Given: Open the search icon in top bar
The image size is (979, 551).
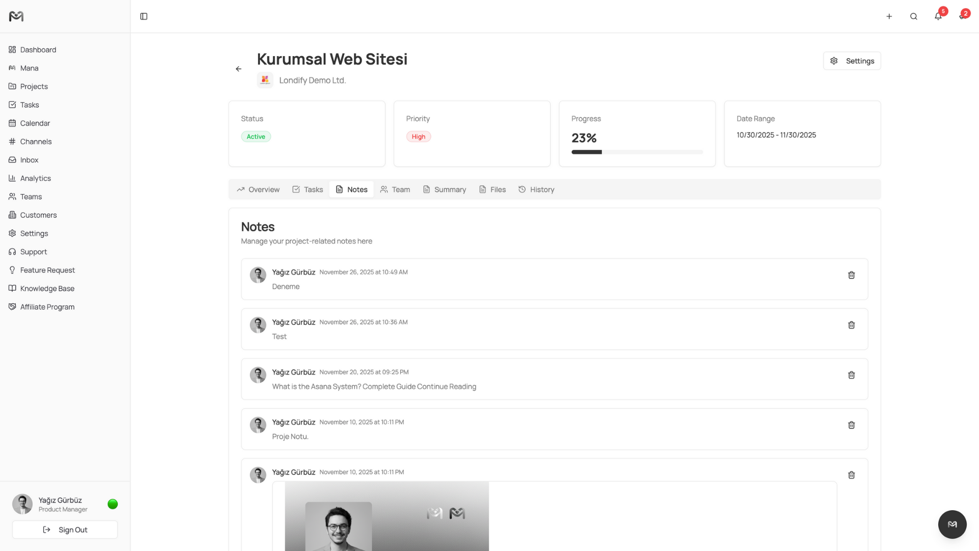Looking at the screenshot, I should pyautogui.click(x=913, y=16).
